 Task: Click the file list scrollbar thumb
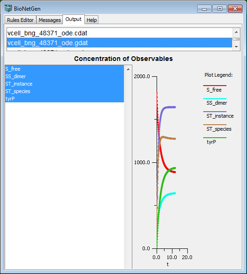click(x=236, y=39)
